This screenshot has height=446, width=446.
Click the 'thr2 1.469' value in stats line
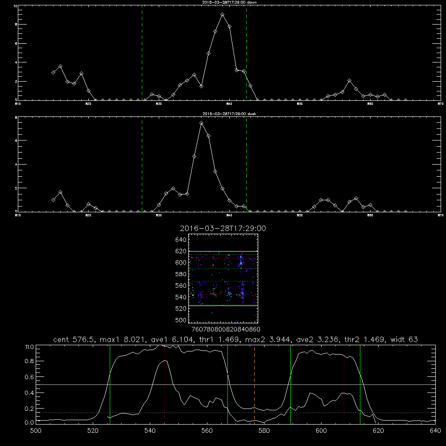(365, 339)
